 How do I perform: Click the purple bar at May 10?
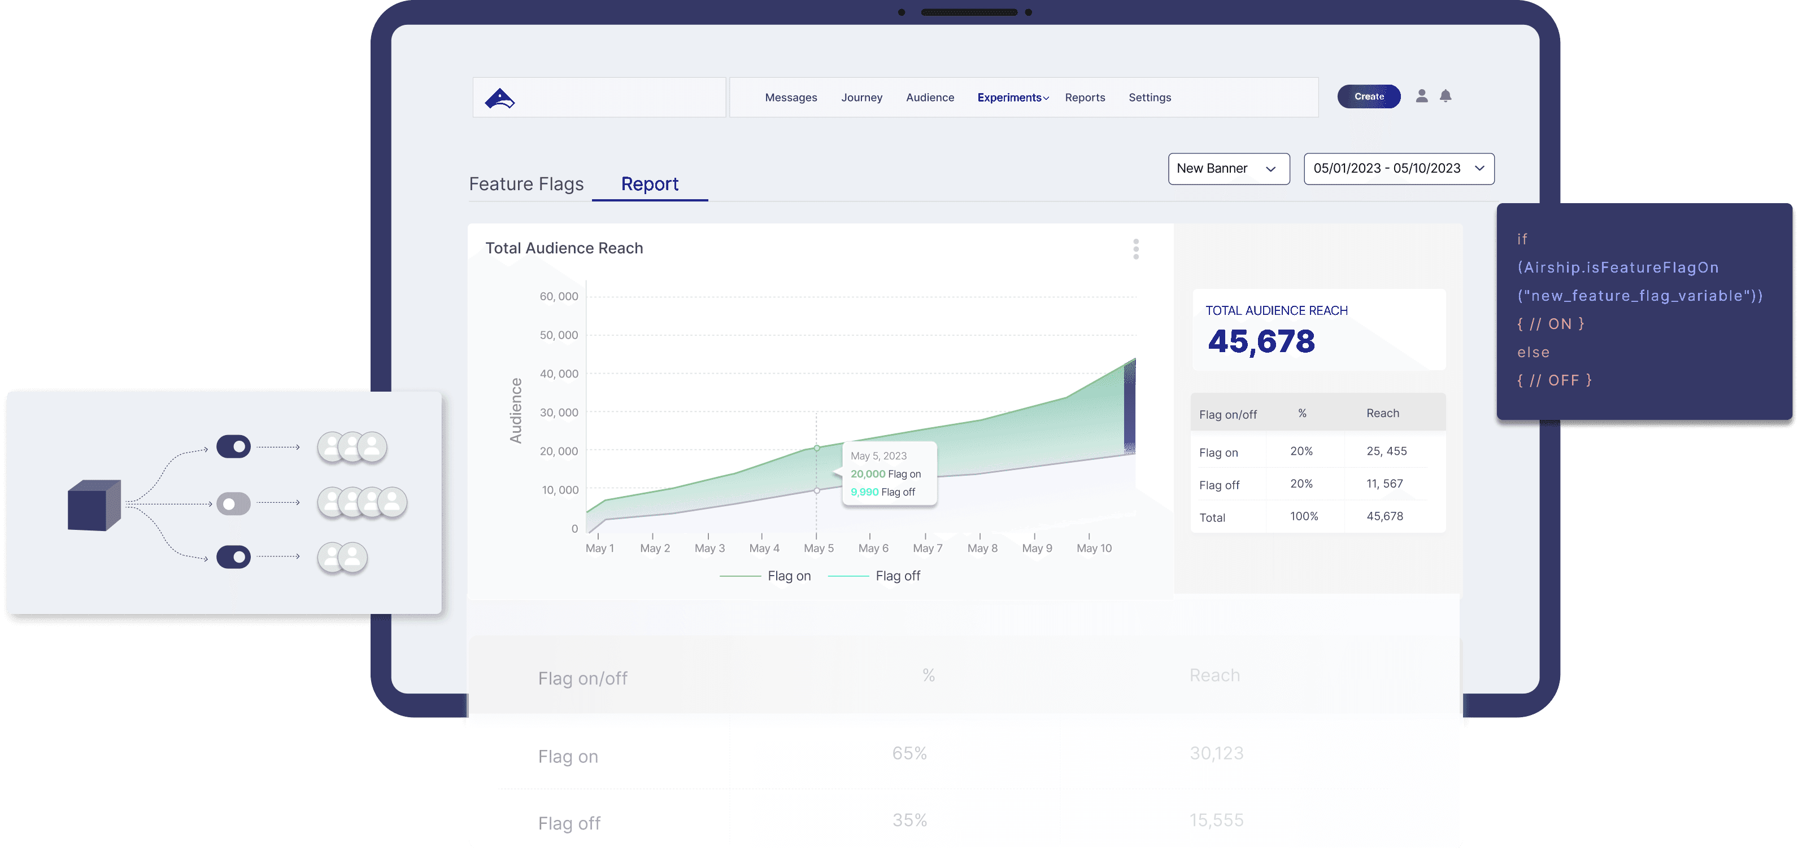(x=1129, y=407)
